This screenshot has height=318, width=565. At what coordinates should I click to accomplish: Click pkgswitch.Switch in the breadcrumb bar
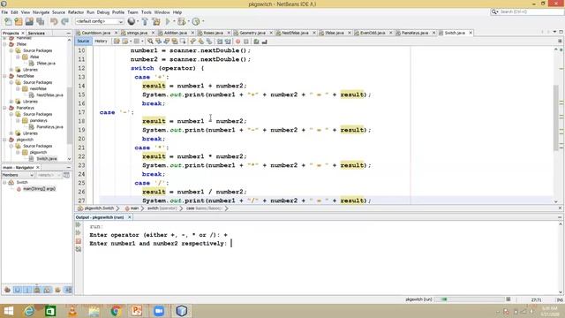point(99,208)
